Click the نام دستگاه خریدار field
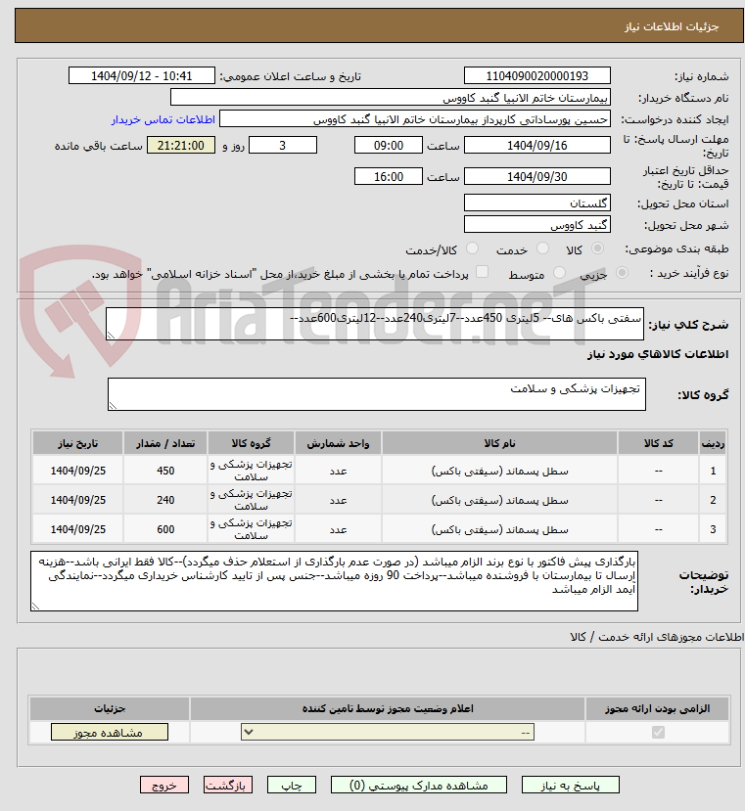 (x=391, y=98)
